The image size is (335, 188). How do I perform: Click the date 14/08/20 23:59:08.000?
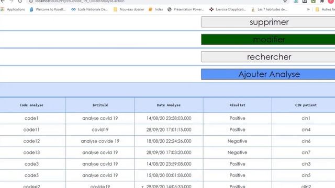point(169,164)
